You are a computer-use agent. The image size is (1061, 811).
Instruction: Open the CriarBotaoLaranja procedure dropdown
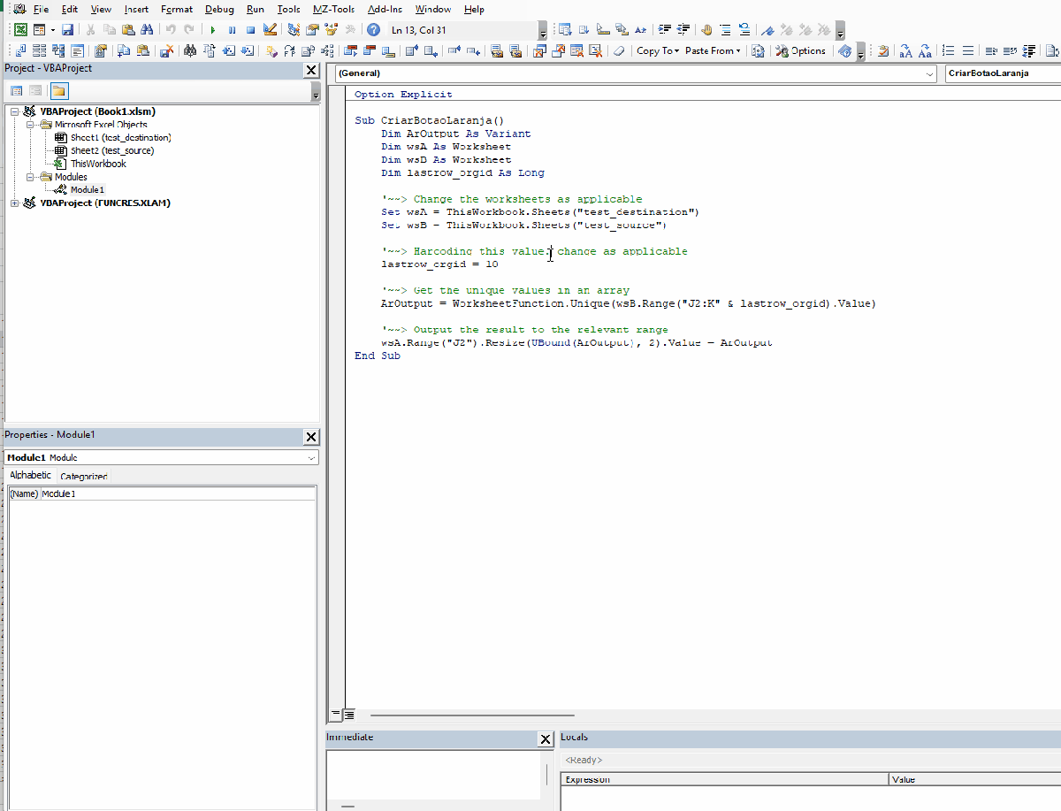pos(1003,73)
